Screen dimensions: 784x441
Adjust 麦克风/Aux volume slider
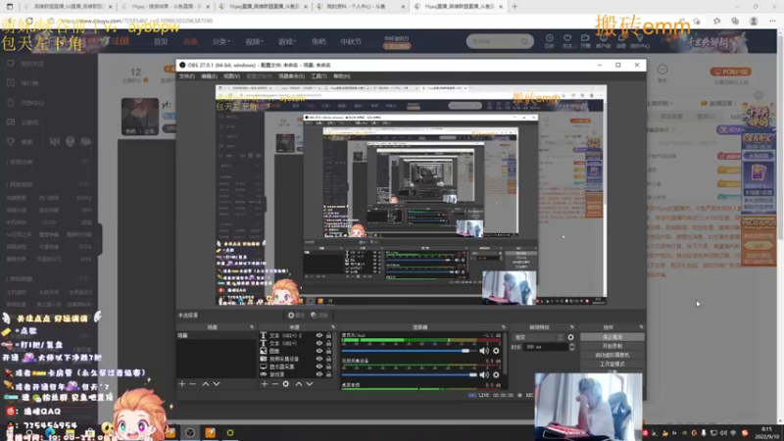click(409, 351)
